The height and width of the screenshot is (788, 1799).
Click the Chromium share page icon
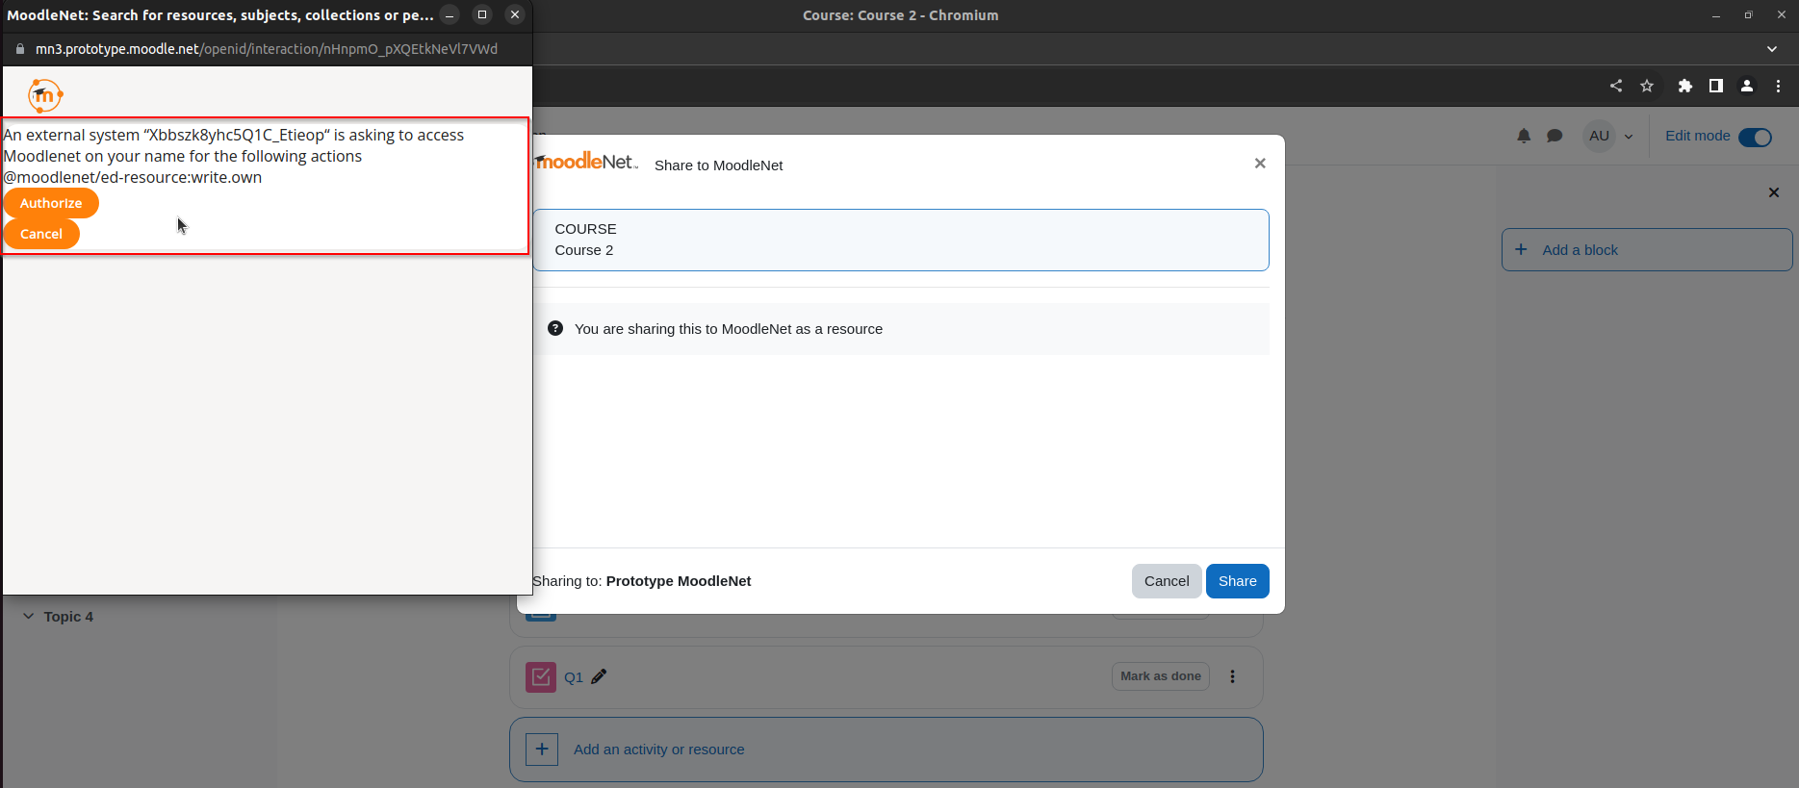click(1616, 86)
